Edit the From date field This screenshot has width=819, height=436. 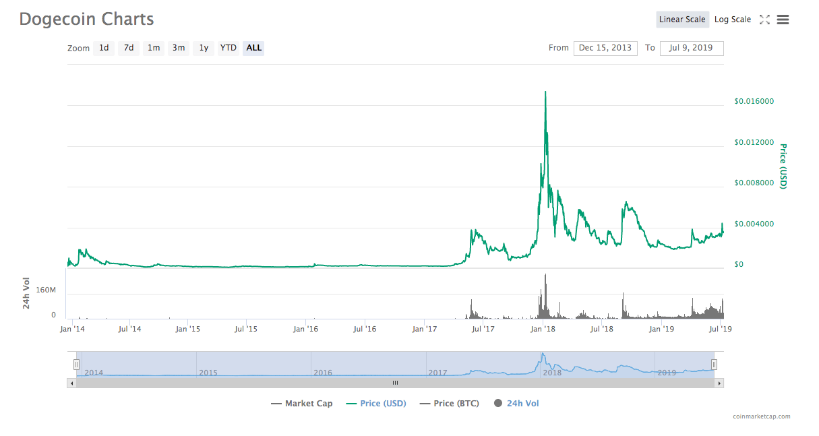click(x=605, y=48)
